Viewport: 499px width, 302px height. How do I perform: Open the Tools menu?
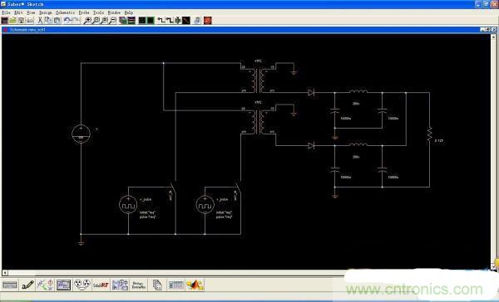tap(98, 12)
